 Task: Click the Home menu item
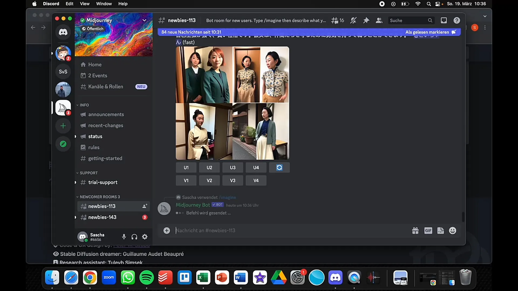click(95, 64)
